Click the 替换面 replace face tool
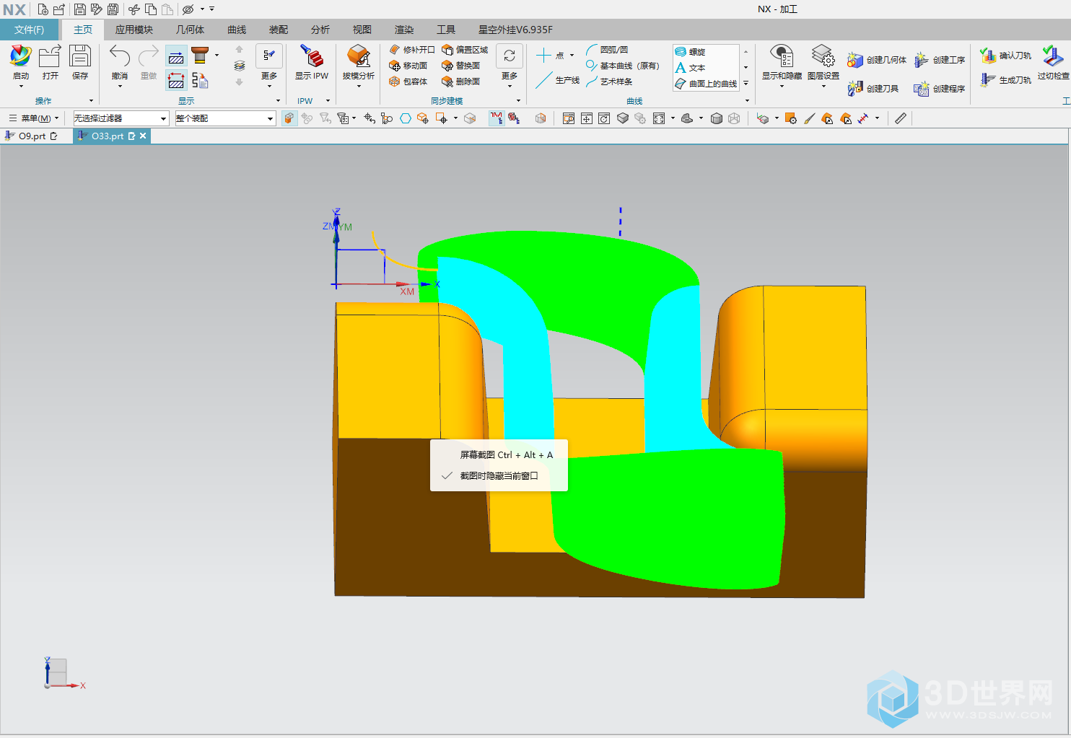This screenshot has height=738, width=1071. pos(461,66)
